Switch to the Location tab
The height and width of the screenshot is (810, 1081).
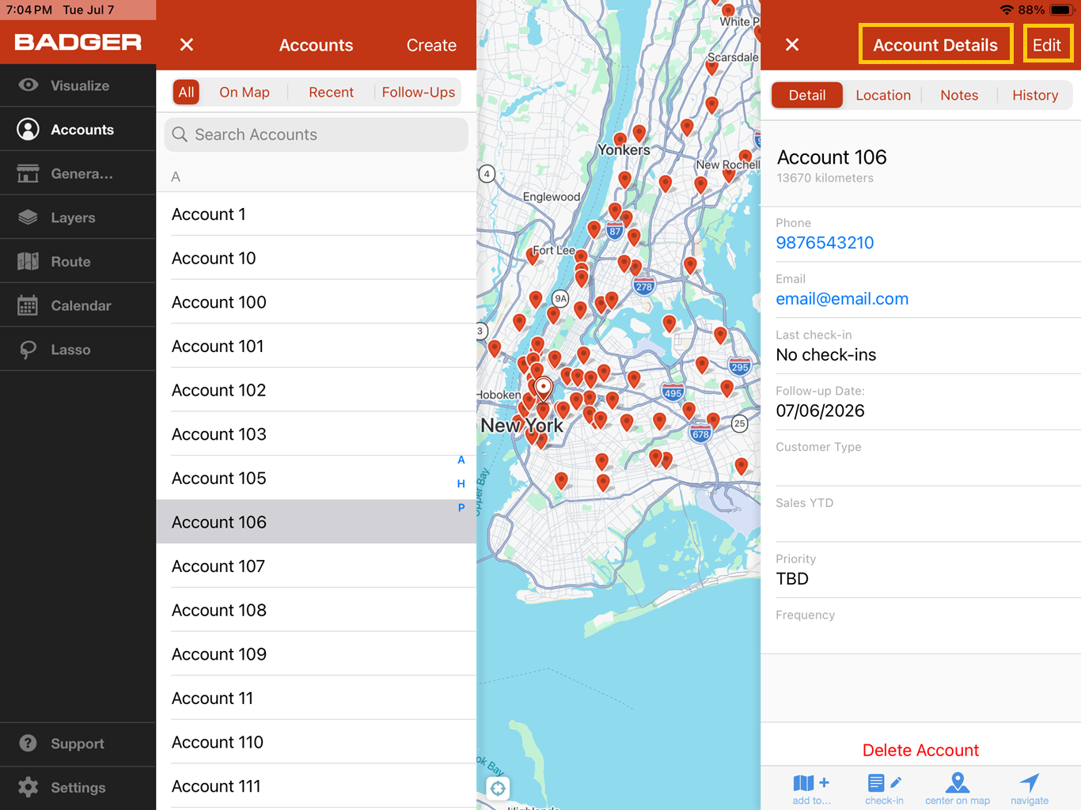(883, 95)
